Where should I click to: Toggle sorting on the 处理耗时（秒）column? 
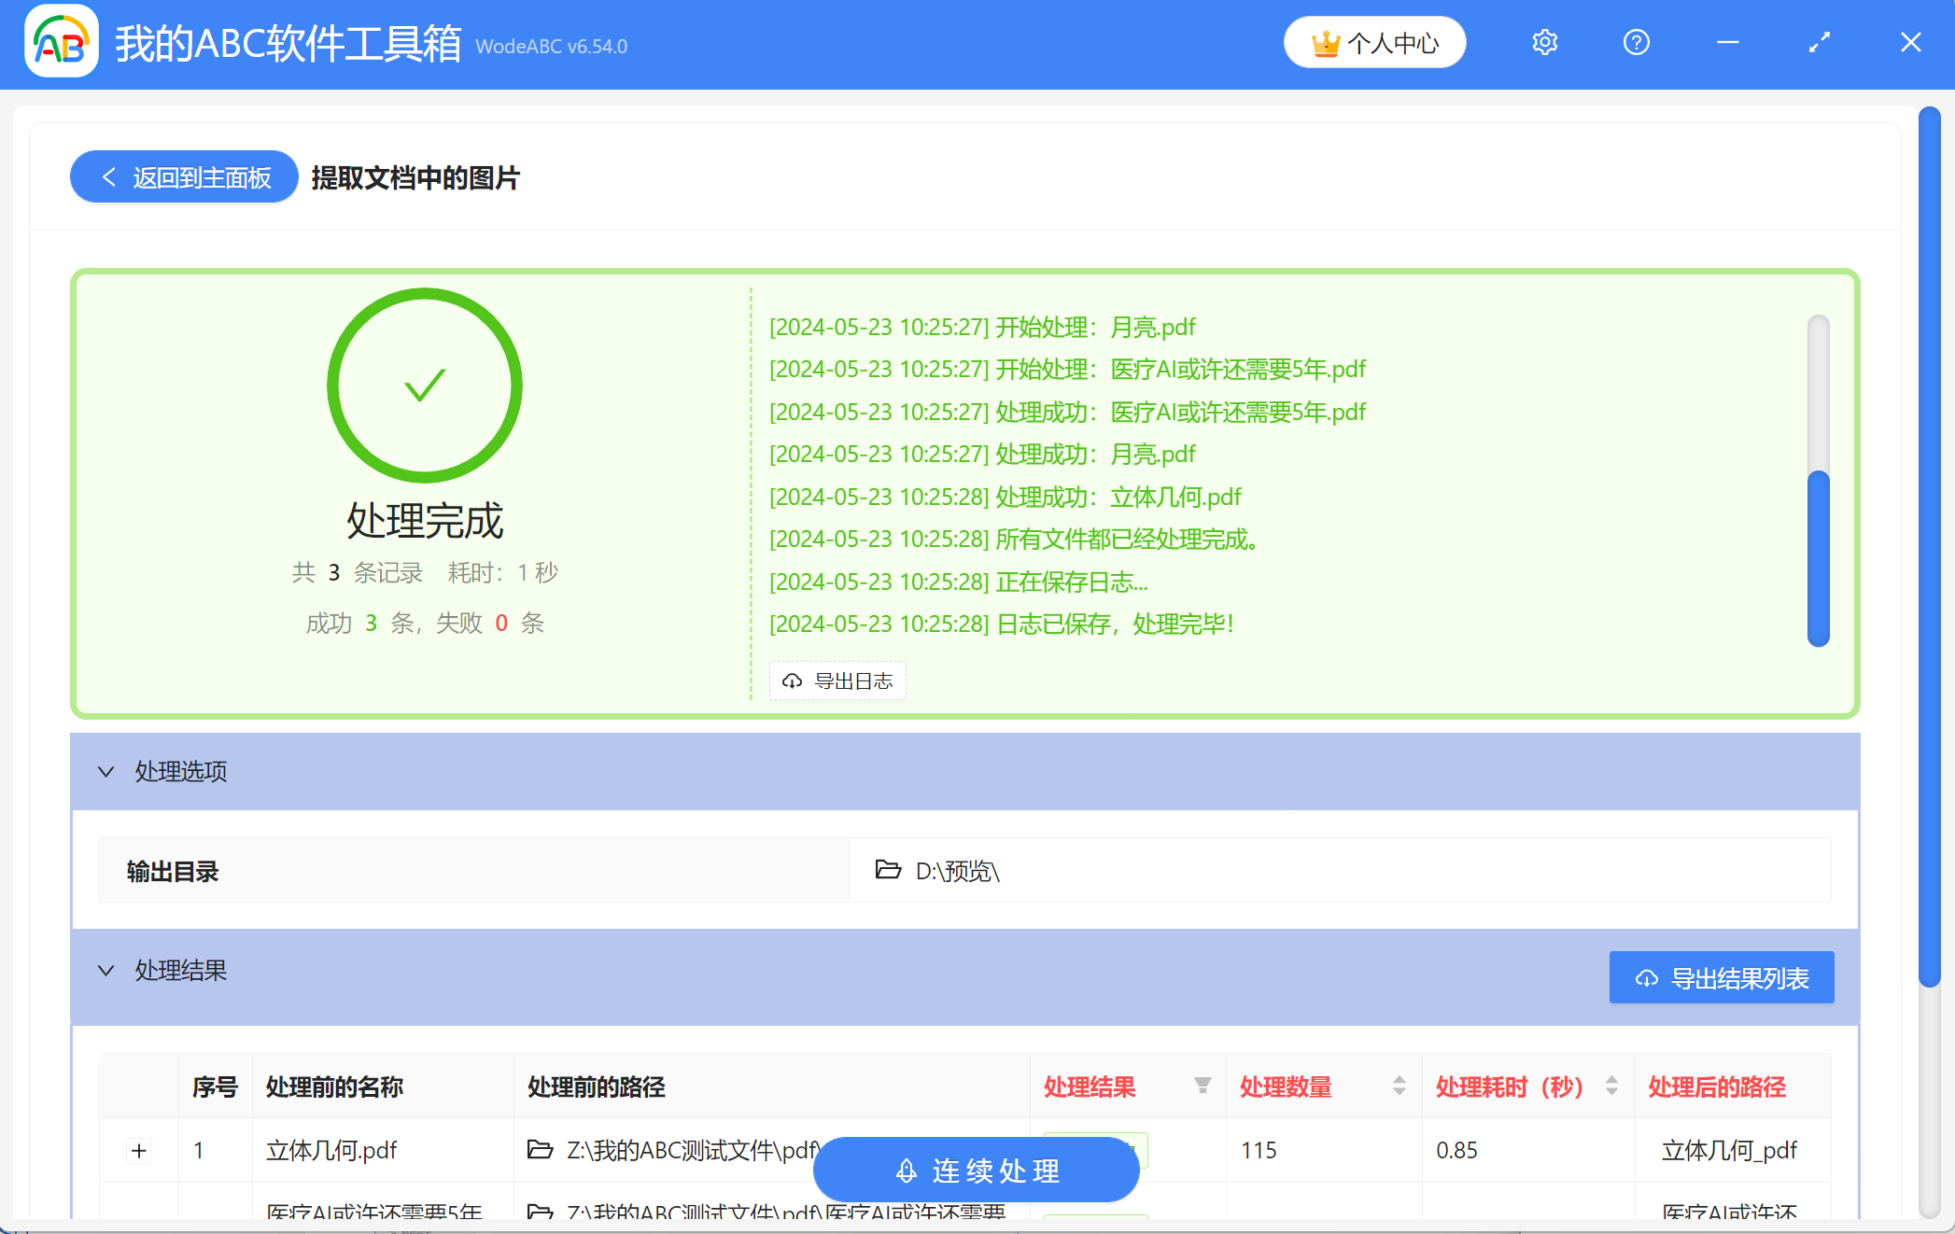click(1609, 1086)
